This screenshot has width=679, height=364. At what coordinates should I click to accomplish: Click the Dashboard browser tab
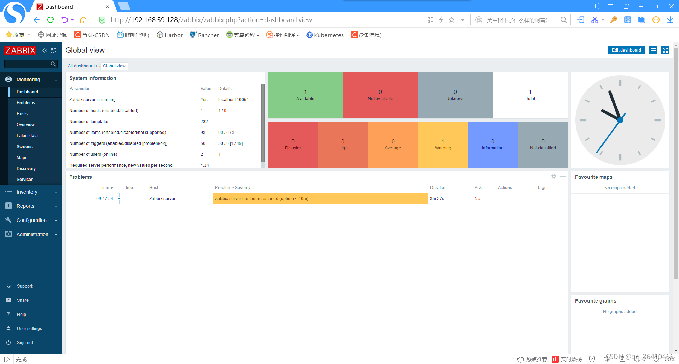(73, 7)
